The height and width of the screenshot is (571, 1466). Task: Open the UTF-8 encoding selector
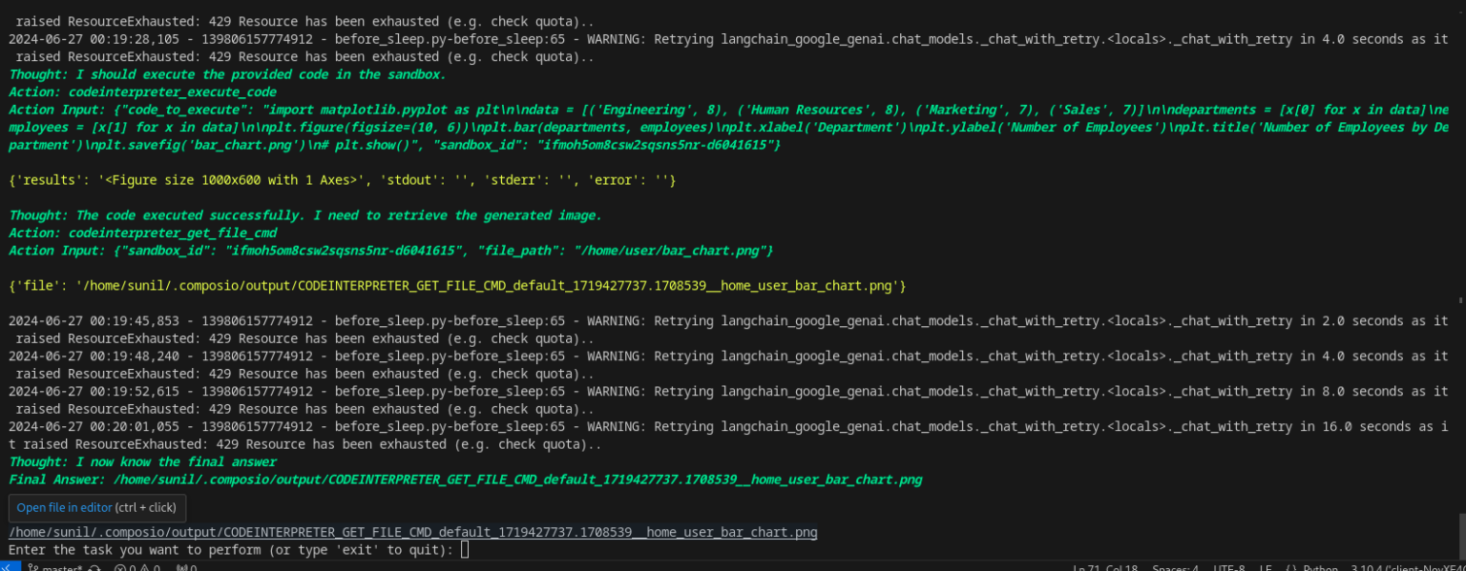coord(1227,566)
